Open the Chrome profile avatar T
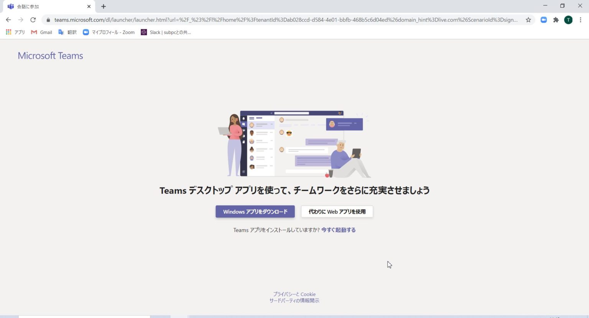 click(568, 20)
